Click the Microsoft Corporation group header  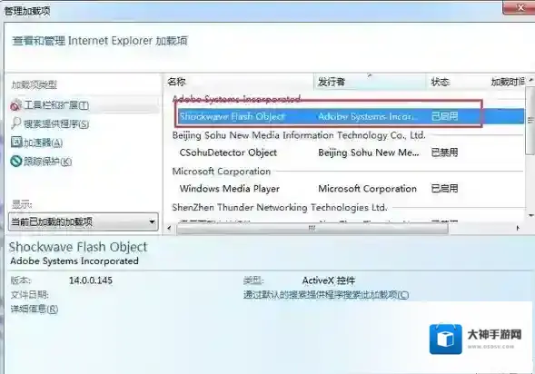[x=222, y=172]
